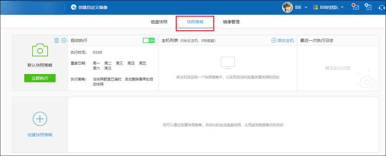Open snapshot policy settings gear icon
The width and height of the screenshot is (386, 156).
coord(64,40)
